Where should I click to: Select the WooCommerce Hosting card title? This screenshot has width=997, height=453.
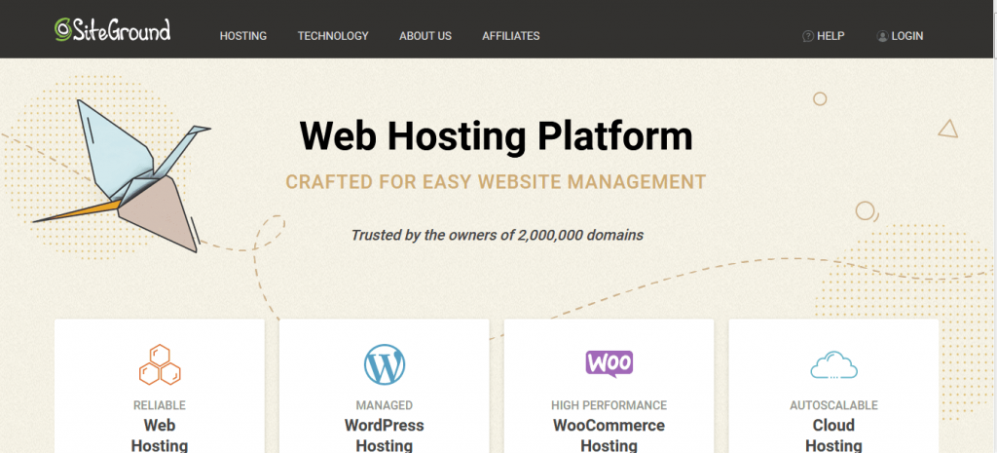pyautogui.click(x=609, y=435)
